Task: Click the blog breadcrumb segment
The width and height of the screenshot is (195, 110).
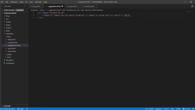Action: (x=42, y=10)
